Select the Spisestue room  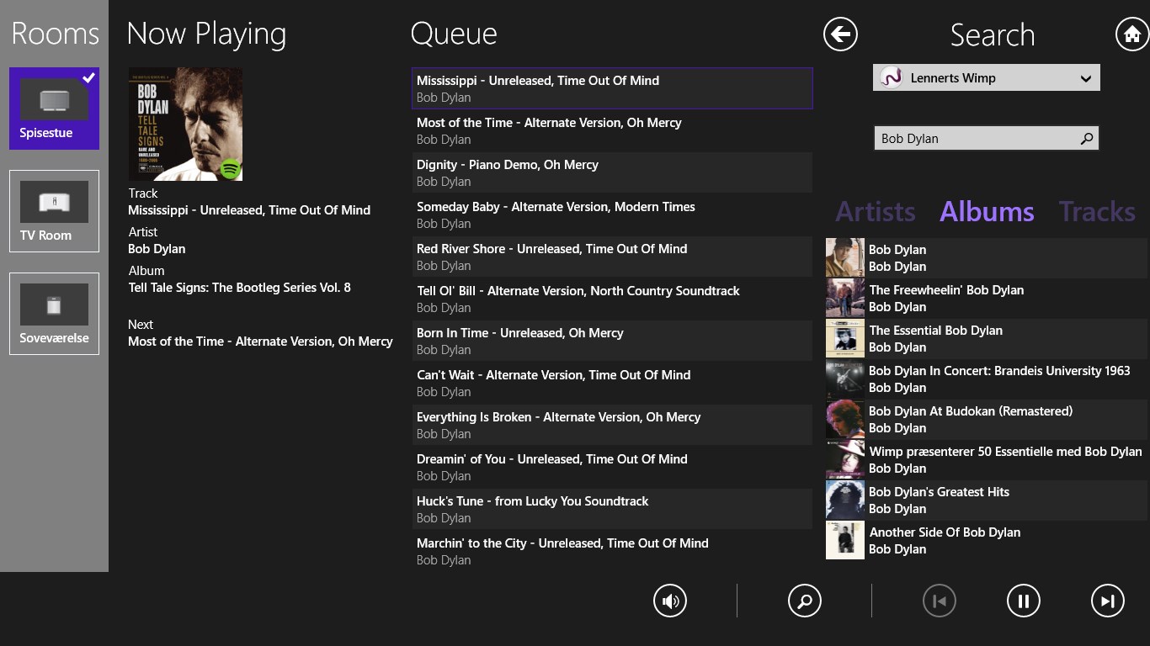click(54, 109)
